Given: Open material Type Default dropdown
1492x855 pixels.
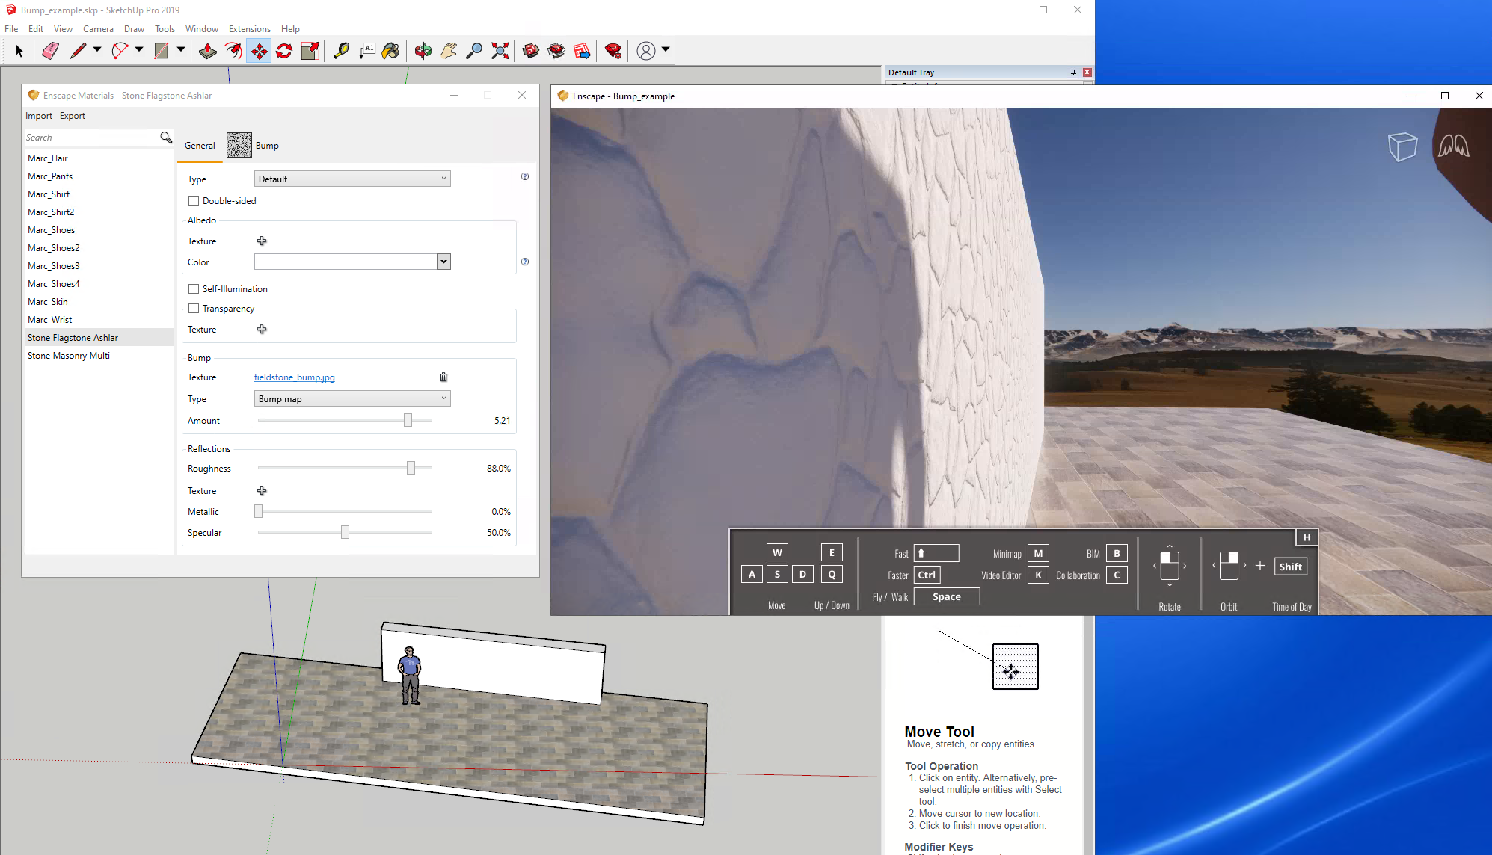Looking at the screenshot, I should [x=352, y=179].
